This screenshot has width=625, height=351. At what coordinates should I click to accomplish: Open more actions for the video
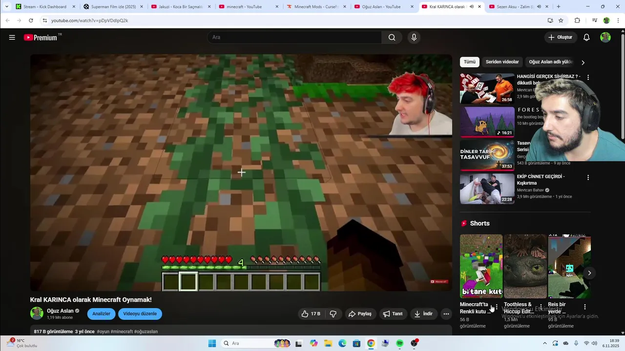tap(446, 314)
